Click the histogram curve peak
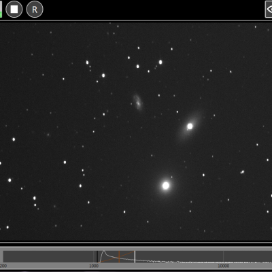Viewport: 272px width, 272px height. [x=104, y=251]
